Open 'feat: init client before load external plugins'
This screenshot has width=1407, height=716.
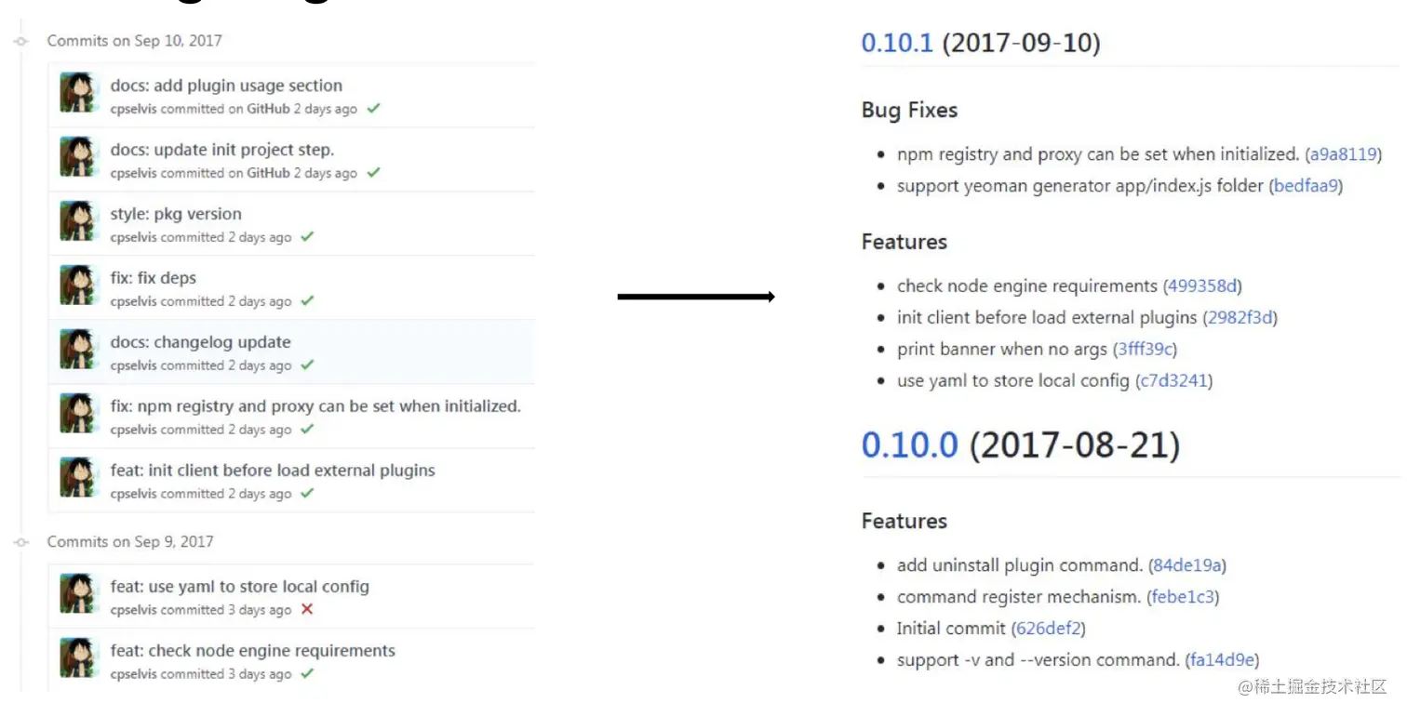273,471
